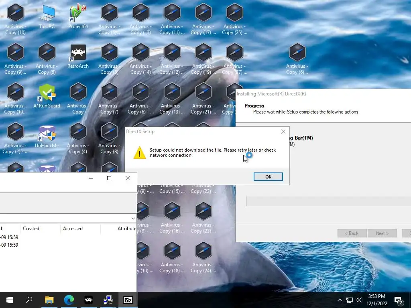
Task: Expand the 7-Zip address bar dropdown
Action: pos(133,218)
